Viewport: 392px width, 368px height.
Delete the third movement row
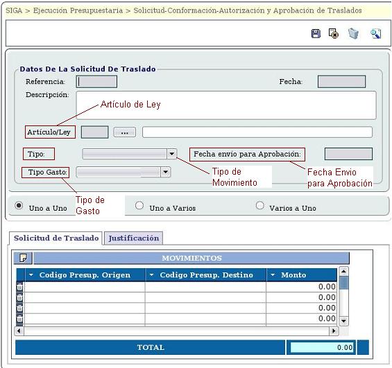(19, 308)
